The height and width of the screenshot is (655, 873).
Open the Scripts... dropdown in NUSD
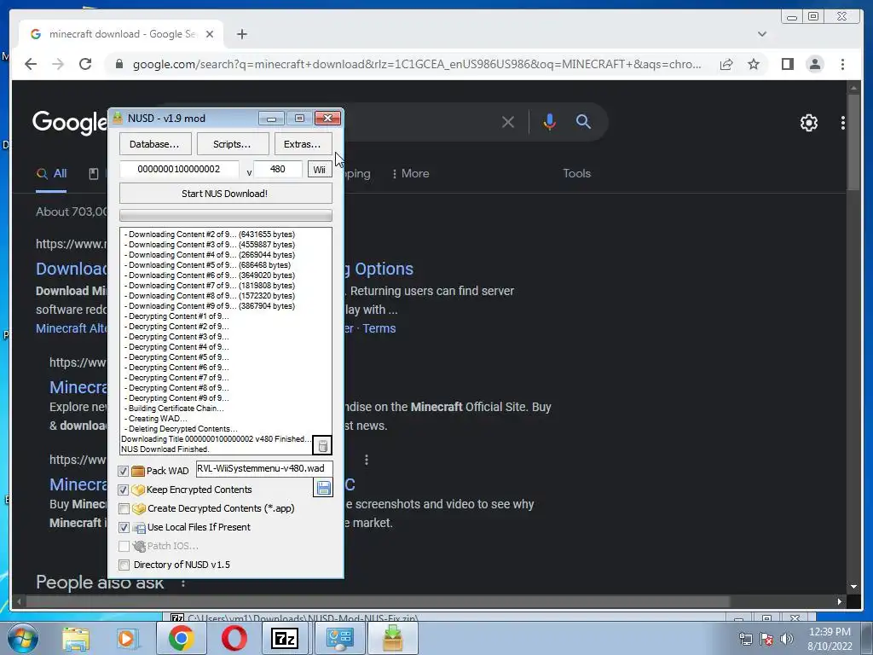[233, 143]
